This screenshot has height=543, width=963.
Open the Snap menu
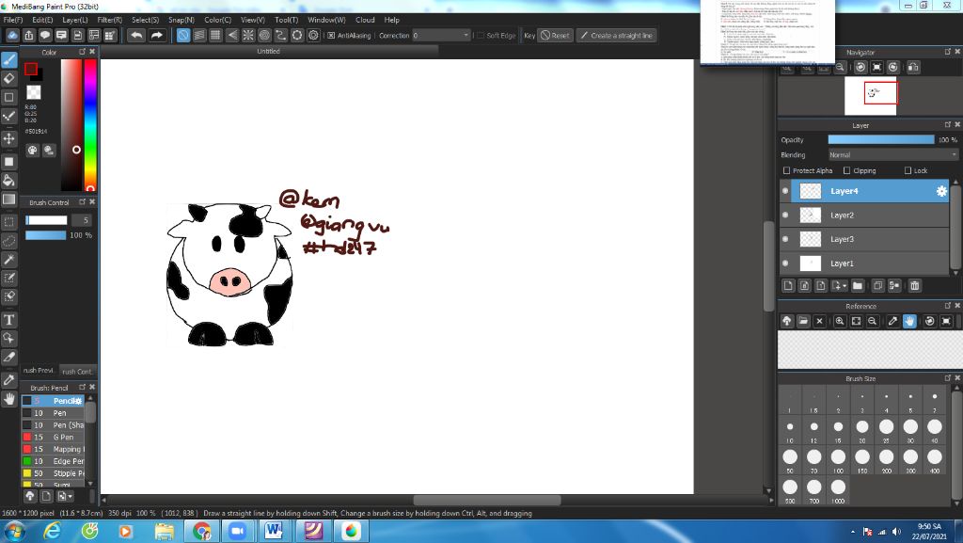182,20
